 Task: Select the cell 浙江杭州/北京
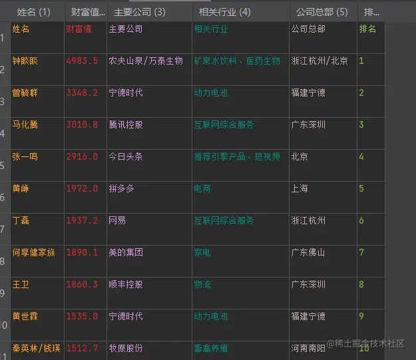pos(323,69)
